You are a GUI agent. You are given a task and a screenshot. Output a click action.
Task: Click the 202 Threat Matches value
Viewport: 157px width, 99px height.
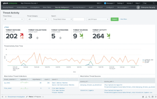pos(12,36)
